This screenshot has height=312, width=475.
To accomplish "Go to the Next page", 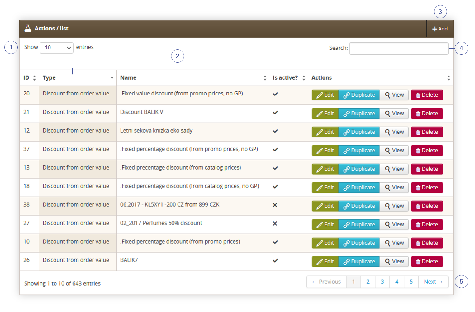I will 433,282.
